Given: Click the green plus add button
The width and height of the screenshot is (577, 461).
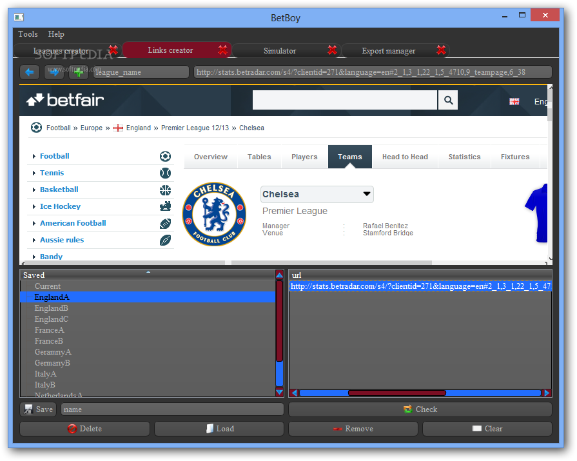Looking at the screenshot, I should [79, 72].
